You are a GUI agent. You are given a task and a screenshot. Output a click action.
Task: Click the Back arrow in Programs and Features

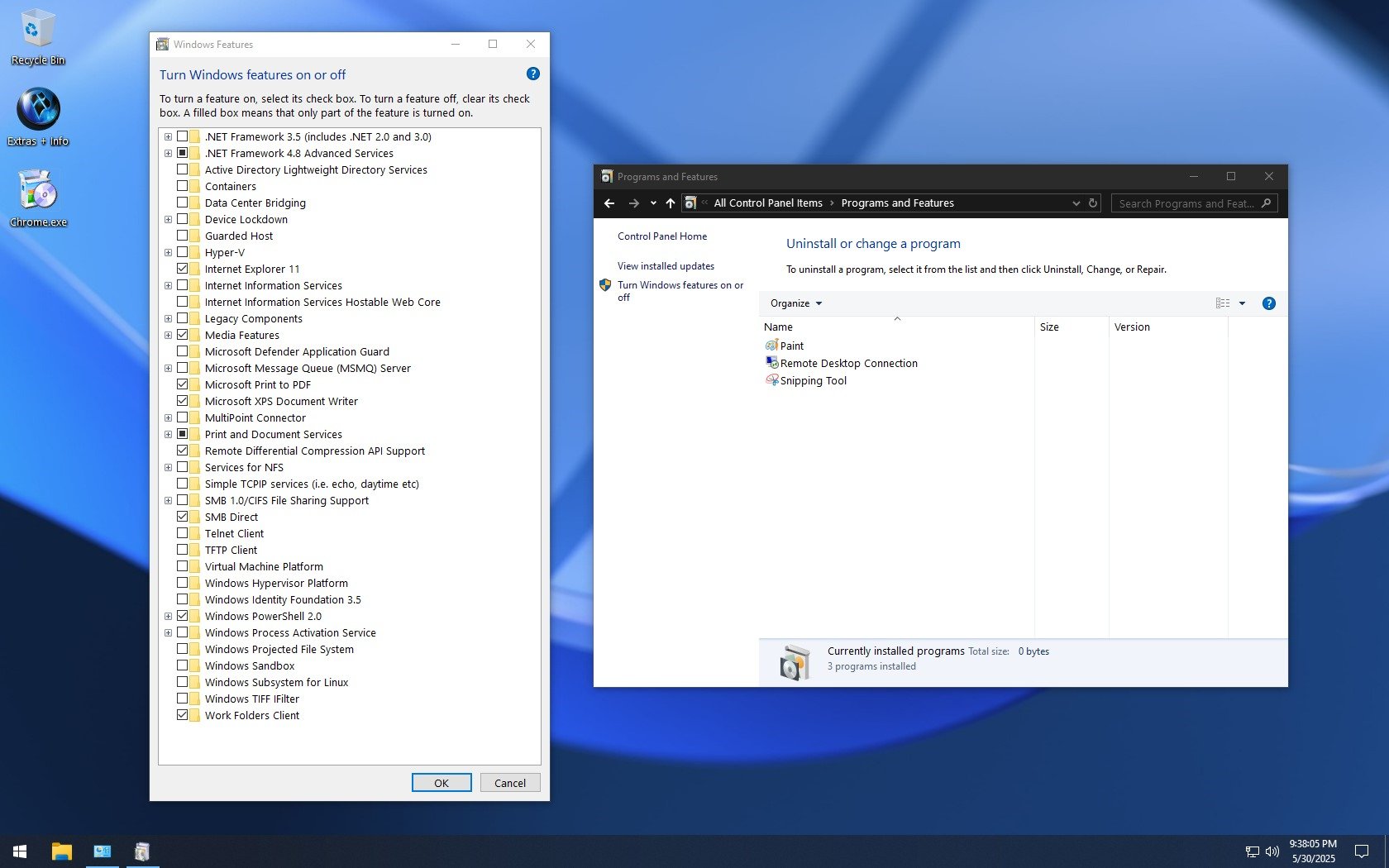pos(609,203)
